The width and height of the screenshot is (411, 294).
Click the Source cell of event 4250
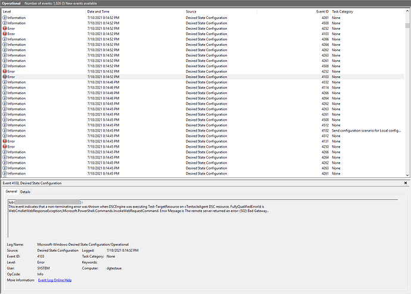[206, 146]
